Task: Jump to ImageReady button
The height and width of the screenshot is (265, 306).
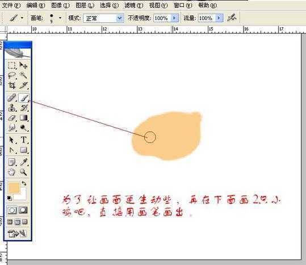Action: [x=17, y=233]
